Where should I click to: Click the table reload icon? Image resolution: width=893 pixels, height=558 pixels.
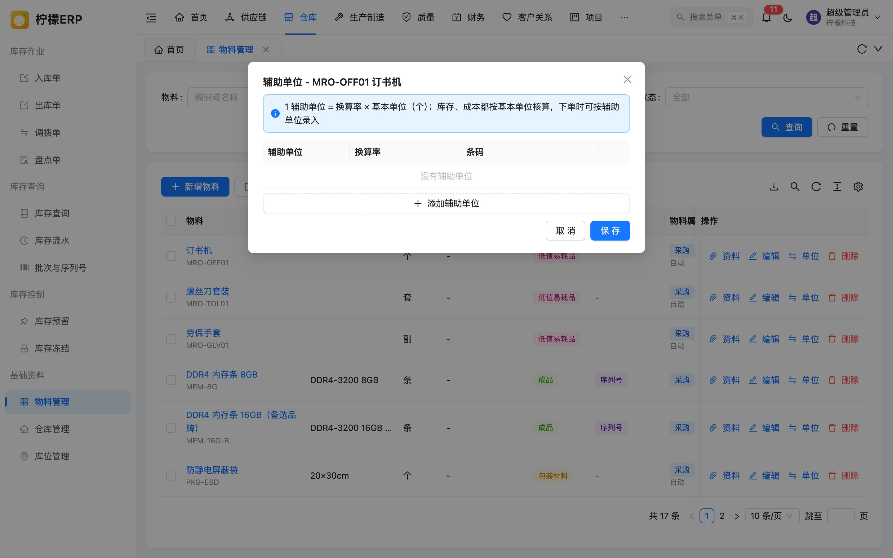point(816,187)
